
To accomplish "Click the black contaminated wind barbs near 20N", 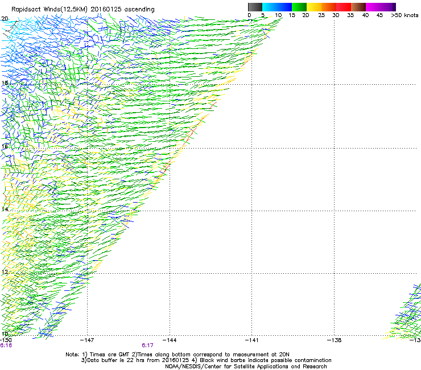I will click(11, 28).
